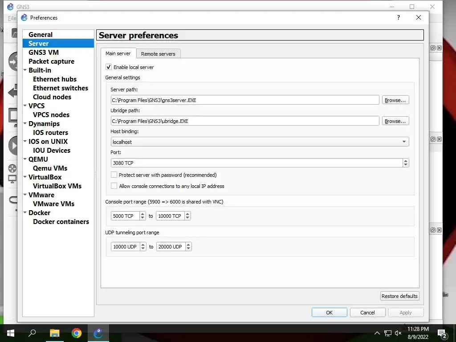This screenshot has width=456, height=342.
Task: Launch Google Chrome from taskbar
Action: tap(77, 333)
